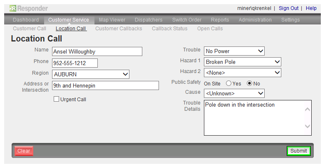The image size is (325, 168).
Task: Open the Customer Callbacks subtab
Action: pyautogui.click(x=119, y=29)
